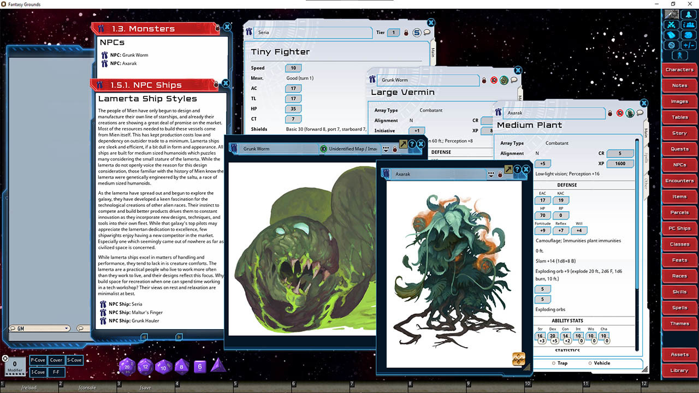Open the Encounters sidebar button
This screenshot has width=699, height=393.
[x=679, y=180]
